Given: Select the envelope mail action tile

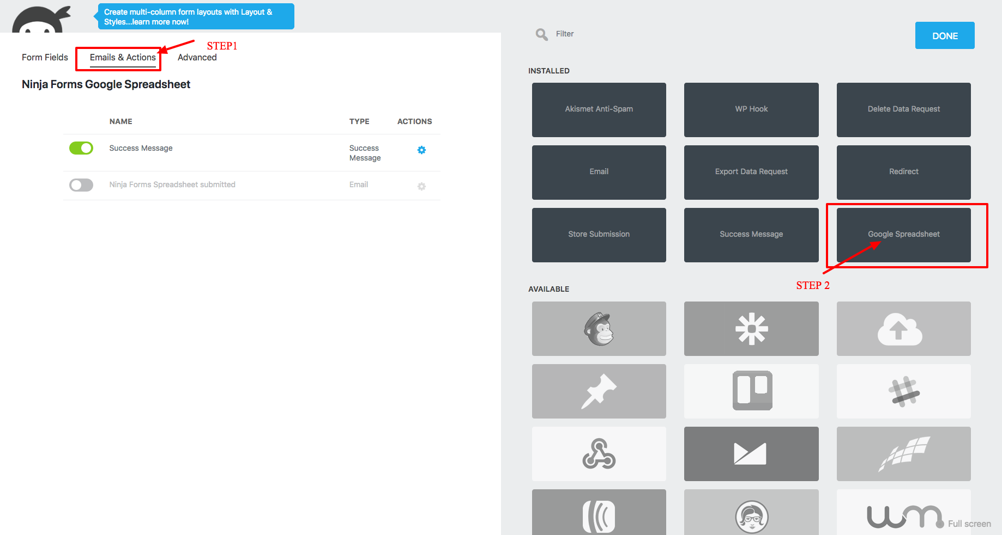Looking at the screenshot, I should (x=751, y=454).
